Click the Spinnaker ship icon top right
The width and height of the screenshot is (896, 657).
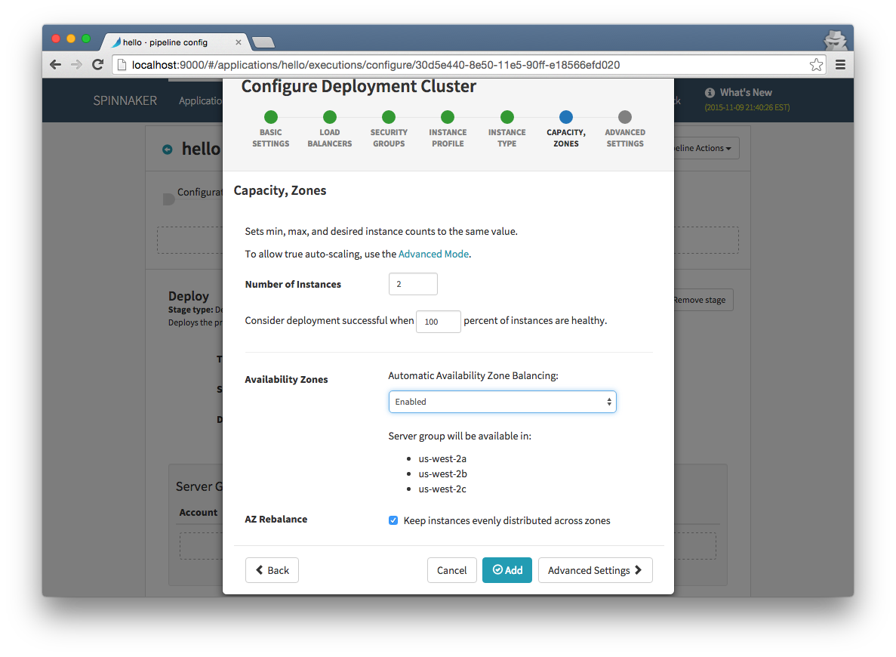click(x=836, y=39)
